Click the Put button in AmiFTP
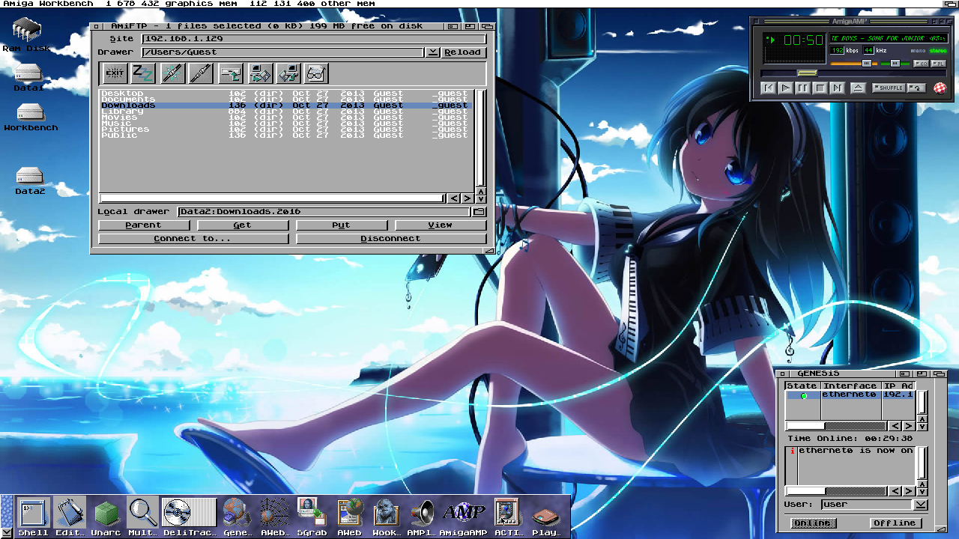 point(341,225)
